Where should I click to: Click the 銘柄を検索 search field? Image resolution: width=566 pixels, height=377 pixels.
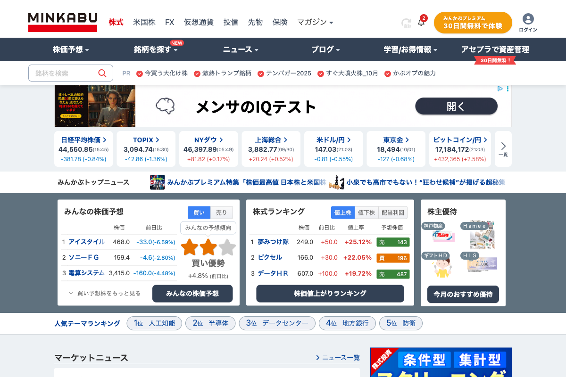click(x=64, y=73)
